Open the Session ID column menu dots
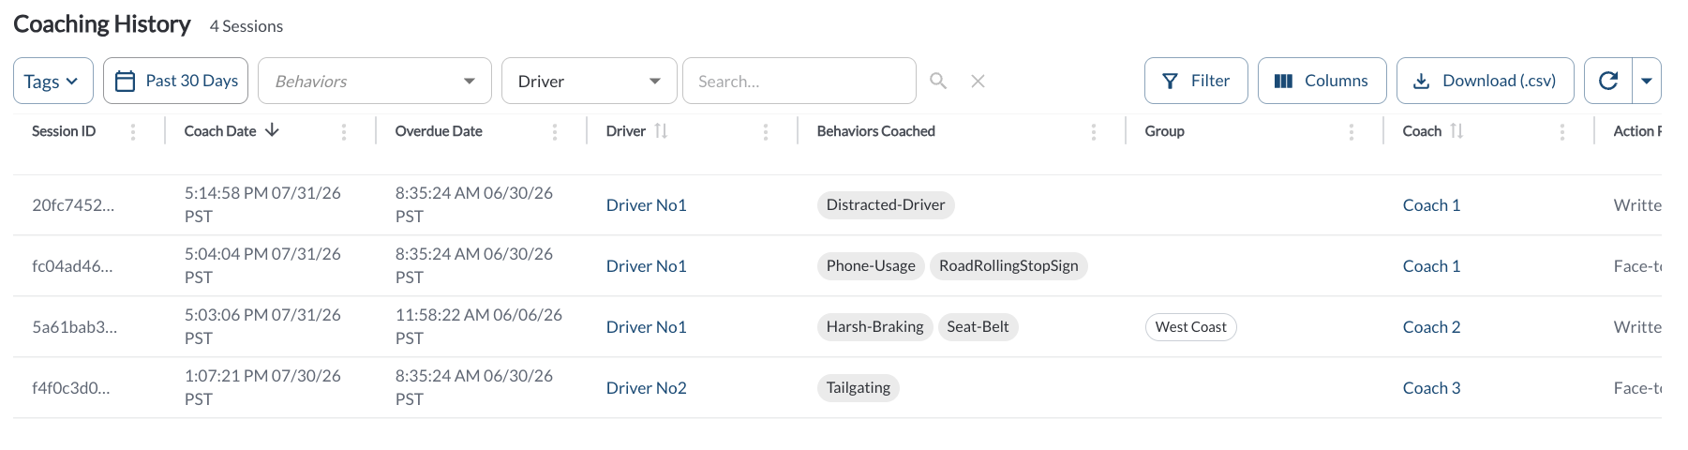The height and width of the screenshot is (450, 1688). pos(133,132)
